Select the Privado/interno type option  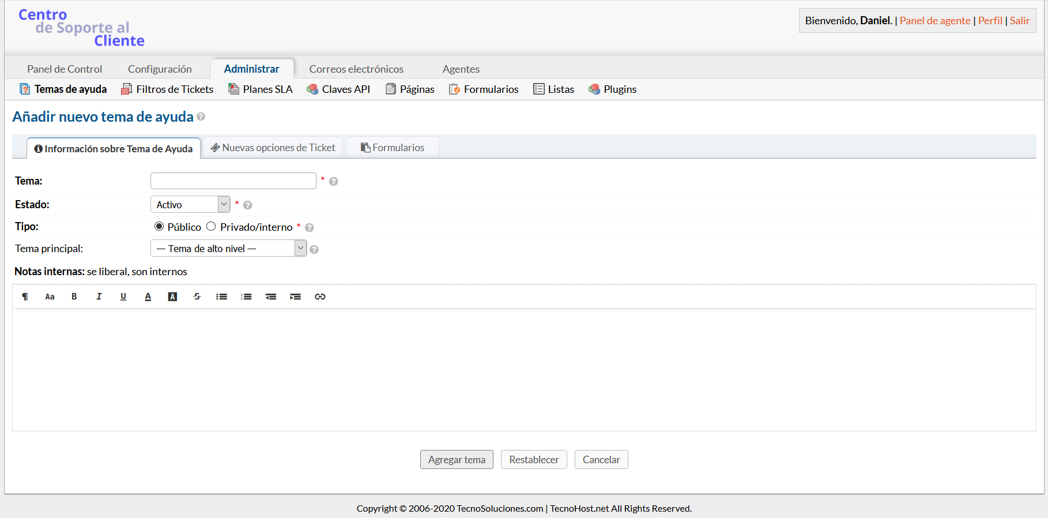tap(211, 227)
